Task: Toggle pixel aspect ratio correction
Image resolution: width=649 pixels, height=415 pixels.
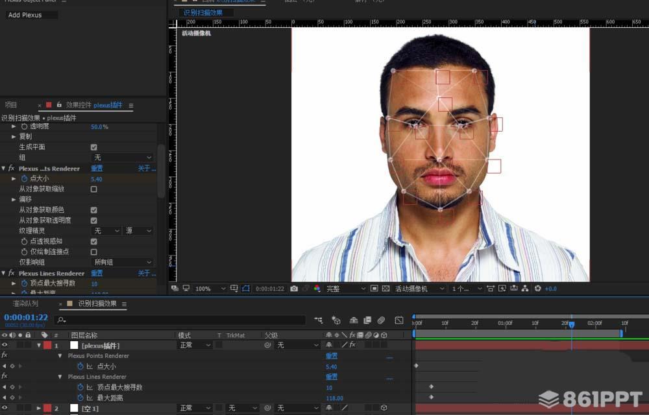Action: [x=491, y=289]
